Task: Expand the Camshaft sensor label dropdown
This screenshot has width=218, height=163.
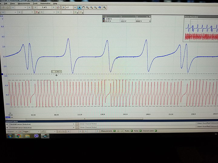Action: click(73, 124)
